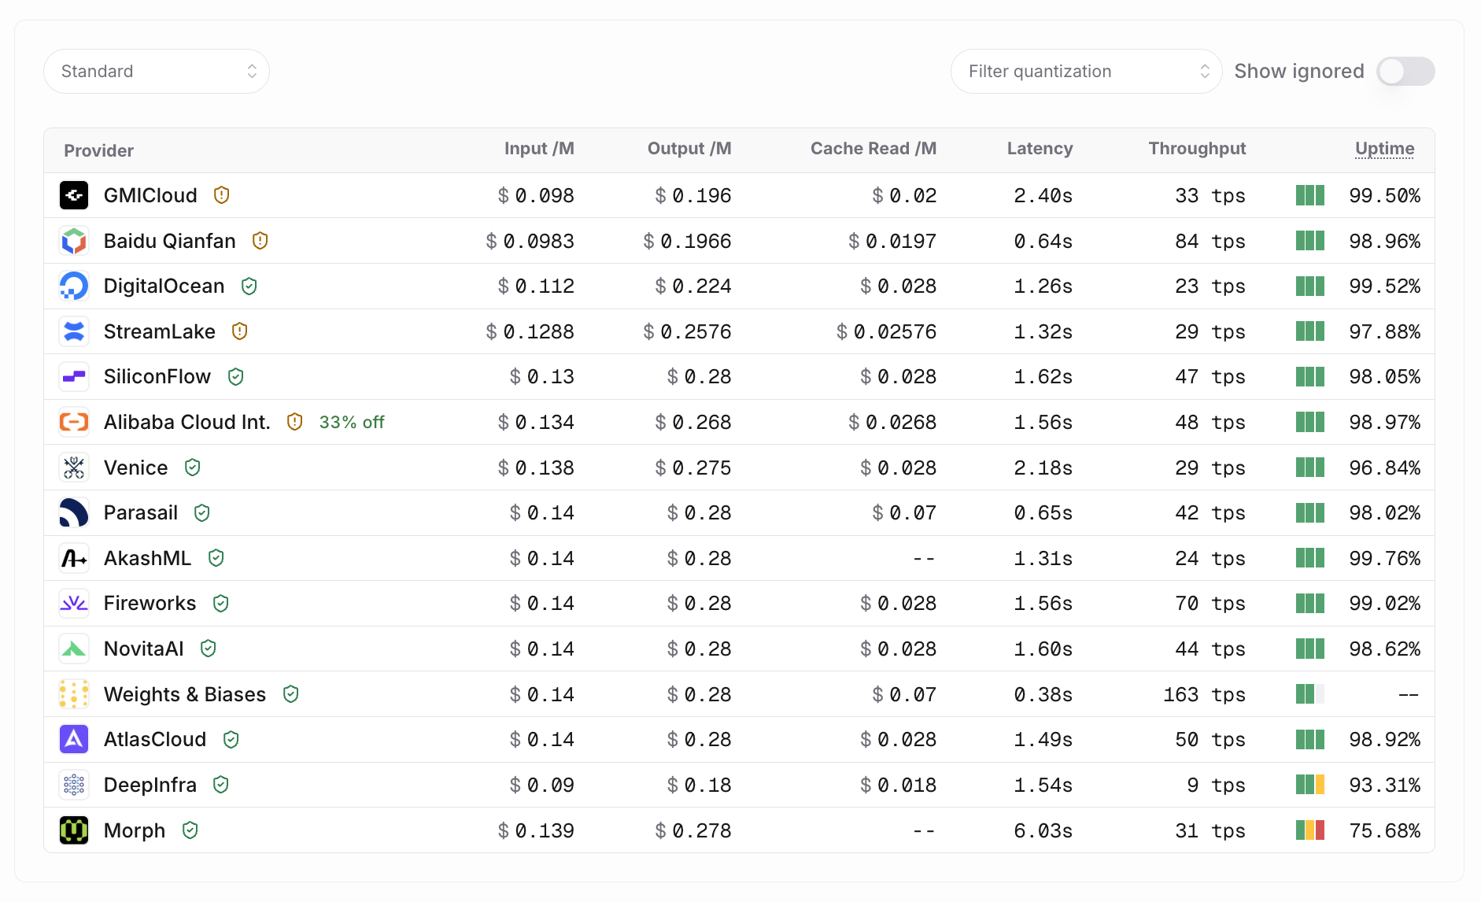Viewport: 1481px width, 902px height.
Task: Click the uptime bars in the DeepInfra row
Action: tap(1310, 785)
